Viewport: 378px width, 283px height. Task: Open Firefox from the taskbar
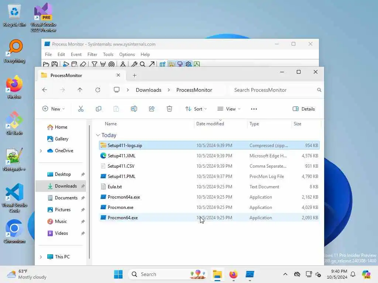coord(233,274)
